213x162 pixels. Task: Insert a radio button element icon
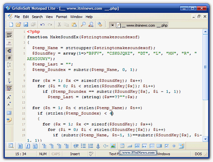tap(174, 146)
